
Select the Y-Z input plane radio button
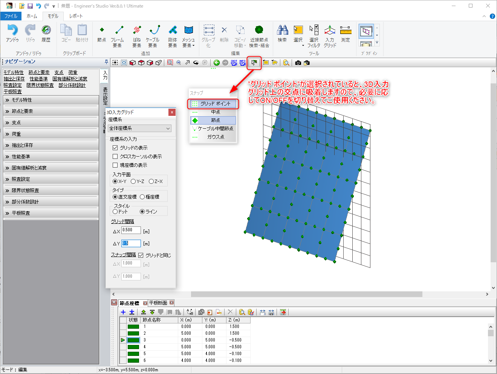[x=133, y=182]
